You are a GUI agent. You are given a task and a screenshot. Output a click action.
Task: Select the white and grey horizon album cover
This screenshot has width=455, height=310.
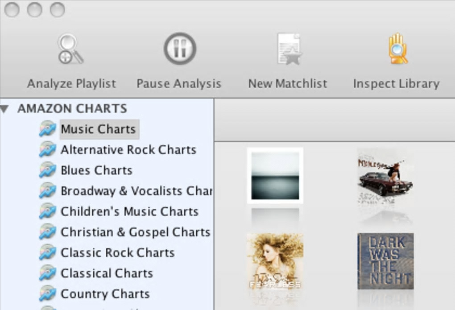click(275, 176)
